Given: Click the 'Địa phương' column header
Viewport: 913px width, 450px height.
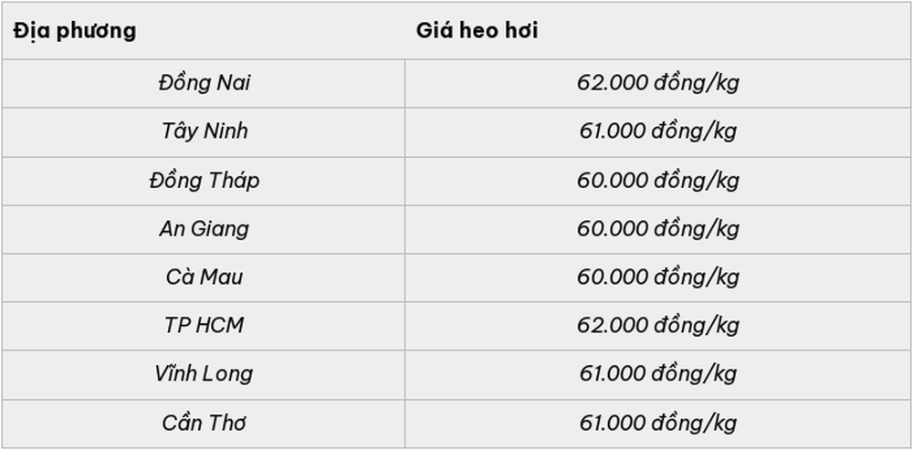Looking at the screenshot, I should pos(75,30).
